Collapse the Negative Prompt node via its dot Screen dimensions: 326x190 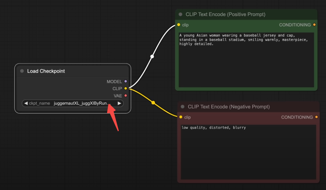182,107
